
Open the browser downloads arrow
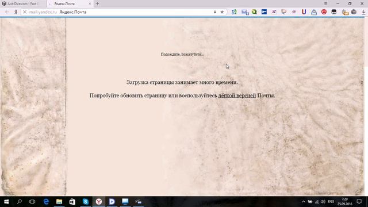363,12
